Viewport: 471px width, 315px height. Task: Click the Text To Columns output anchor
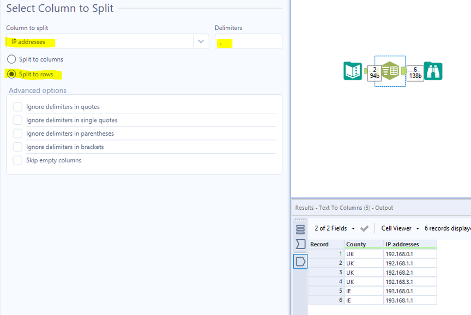tap(403, 71)
